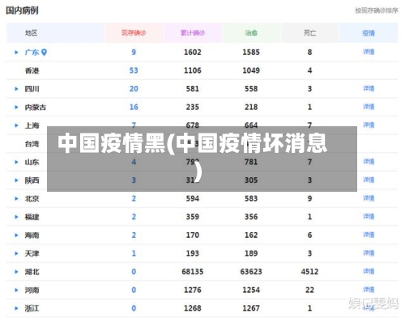The width and height of the screenshot is (405, 318).
Task: Open 详情 link for 山东
Action: coord(369,162)
